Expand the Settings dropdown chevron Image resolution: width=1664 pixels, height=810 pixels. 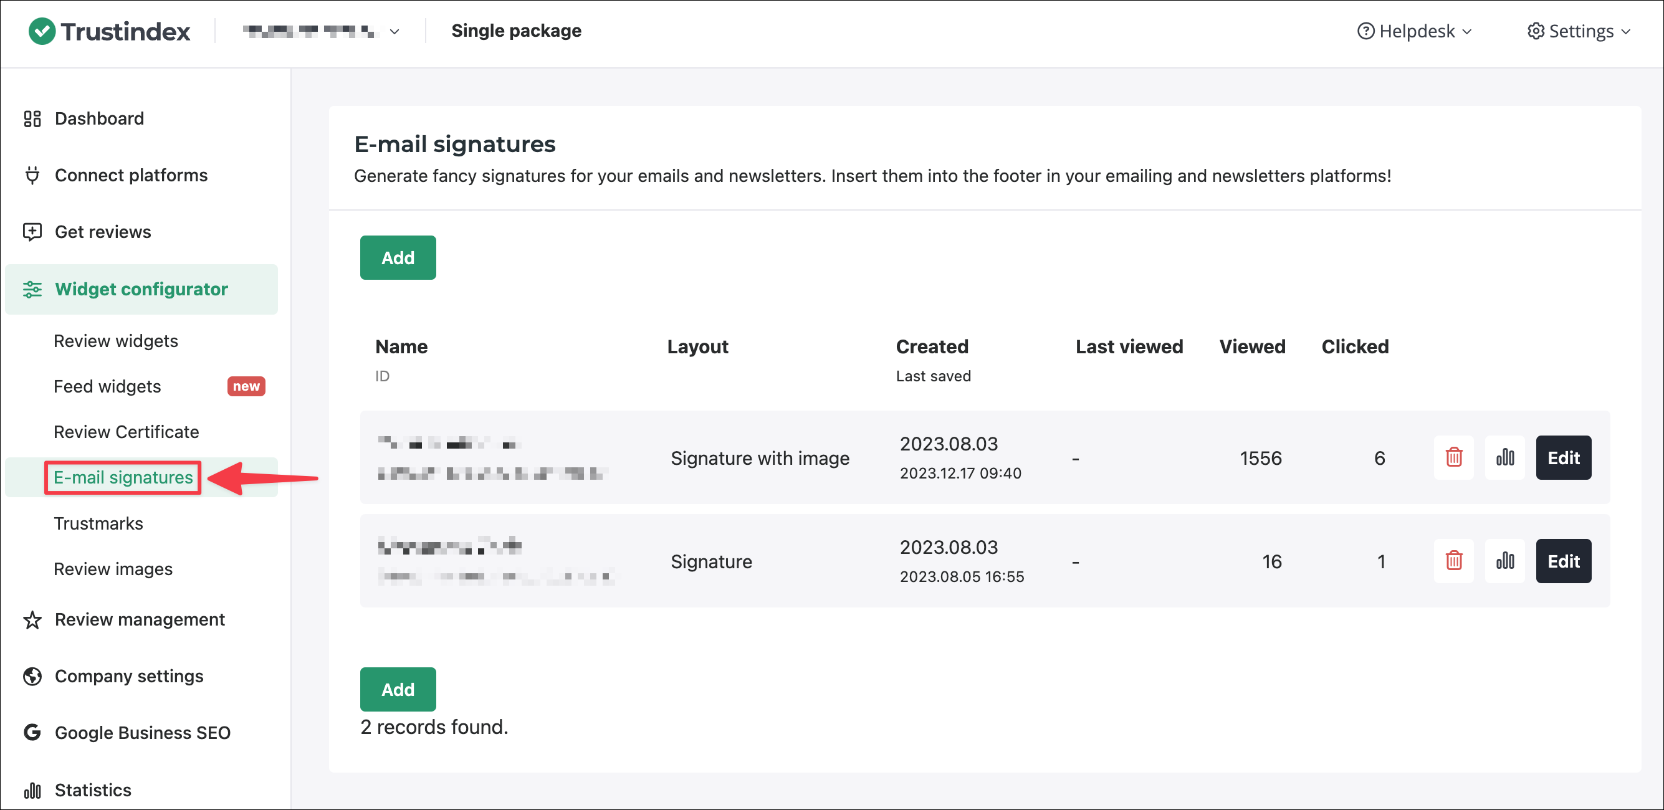[1626, 32]
